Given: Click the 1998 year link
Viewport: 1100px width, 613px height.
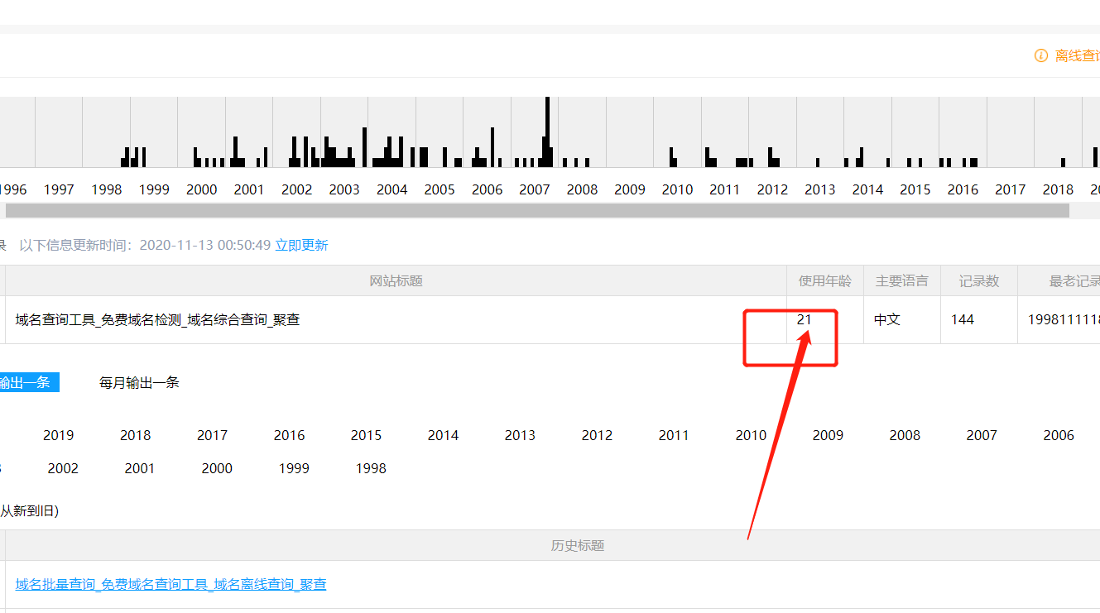Looking at the screenshot, I should point(370,467).
